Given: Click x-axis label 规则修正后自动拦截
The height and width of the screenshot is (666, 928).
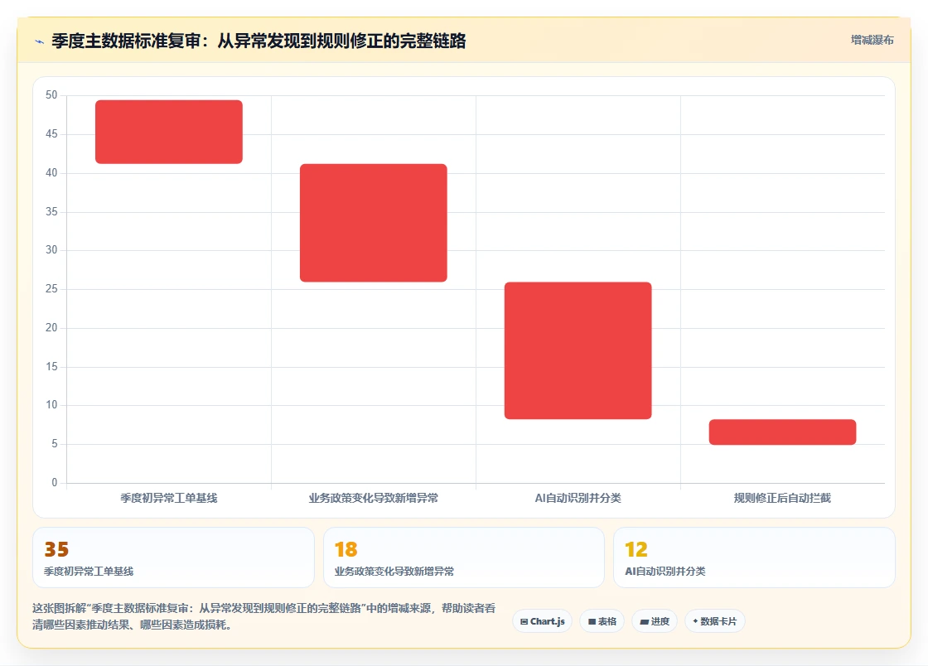Looking at the screenshot, I should (x=782, y=498).
